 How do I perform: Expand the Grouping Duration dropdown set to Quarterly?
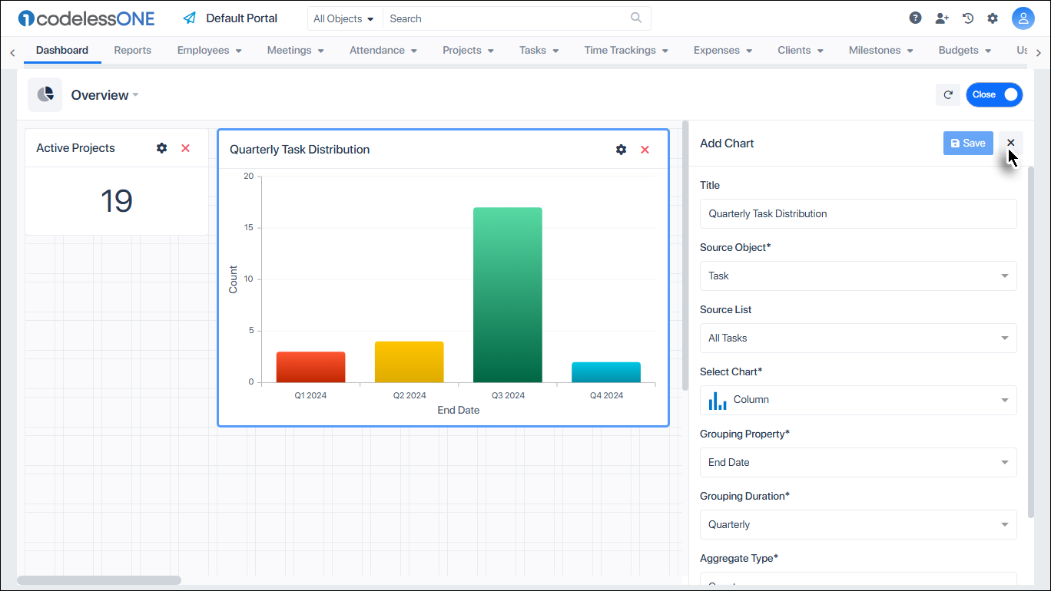click(x=858, y=524)
